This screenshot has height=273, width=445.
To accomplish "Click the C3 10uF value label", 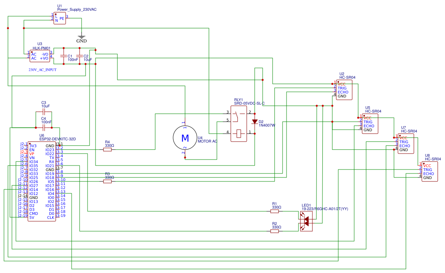I will tap(45, 106).
